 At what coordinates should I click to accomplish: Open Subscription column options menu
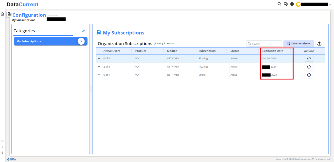pos(227,51)
